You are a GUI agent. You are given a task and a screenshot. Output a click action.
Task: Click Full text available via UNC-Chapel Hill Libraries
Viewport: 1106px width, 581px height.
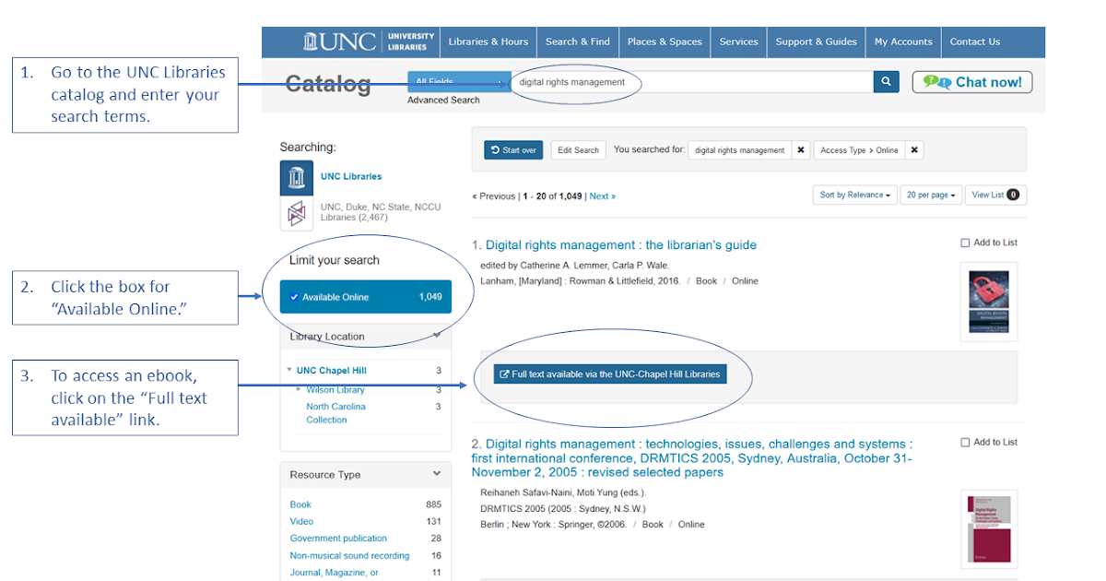tap(610, 374)
